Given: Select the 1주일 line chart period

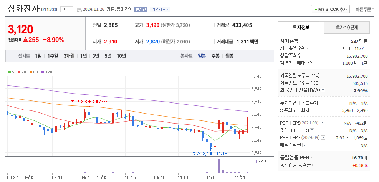Looking at the screenshot, I should [53, 56].
